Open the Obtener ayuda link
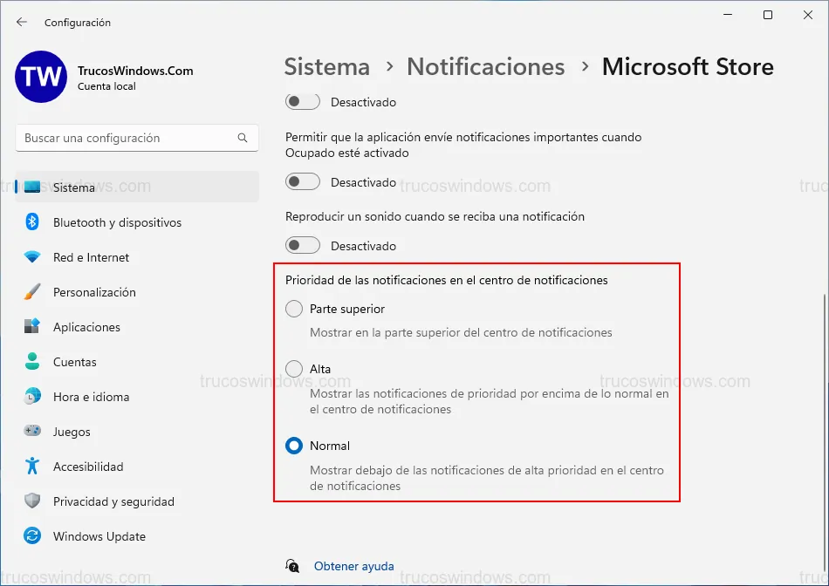Image resolution: width=829 pixels, height=586 pixels. (x=353, y=566)
